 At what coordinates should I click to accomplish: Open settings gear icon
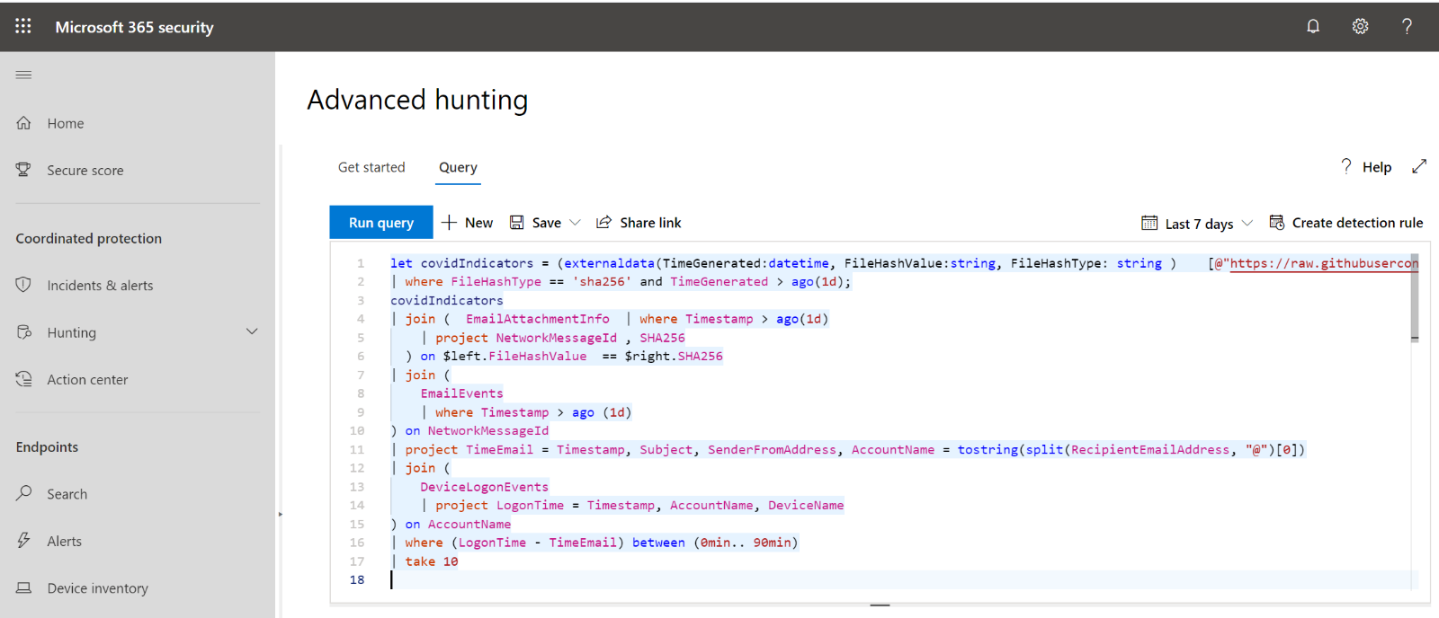click(x=1360, y=26)
